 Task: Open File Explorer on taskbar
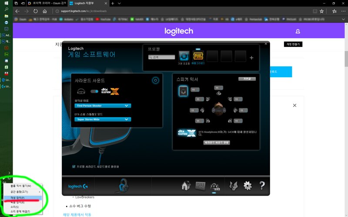click(x=6, y=16)
